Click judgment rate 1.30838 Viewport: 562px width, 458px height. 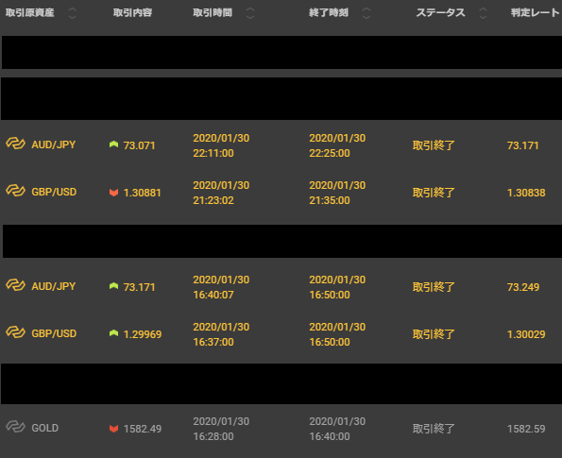click(526, 193)
